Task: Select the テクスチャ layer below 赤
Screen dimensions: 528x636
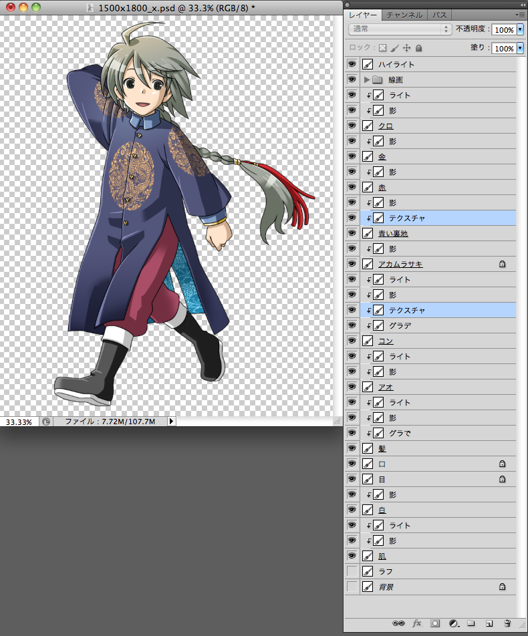Action: click(x=438, y=218)
